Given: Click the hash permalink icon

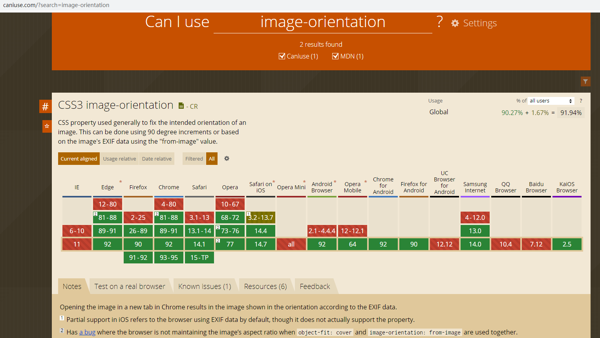Looking at the screenshot, I should point(46,106).
